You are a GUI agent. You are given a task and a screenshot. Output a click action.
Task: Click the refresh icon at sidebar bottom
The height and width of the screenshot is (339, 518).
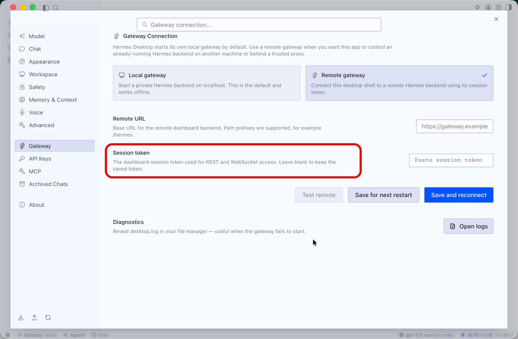point(48,317)
